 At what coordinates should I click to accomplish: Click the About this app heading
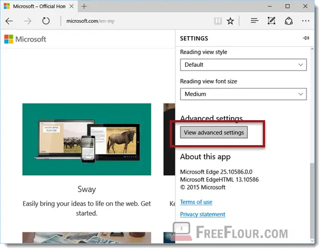tap(205, 157)
